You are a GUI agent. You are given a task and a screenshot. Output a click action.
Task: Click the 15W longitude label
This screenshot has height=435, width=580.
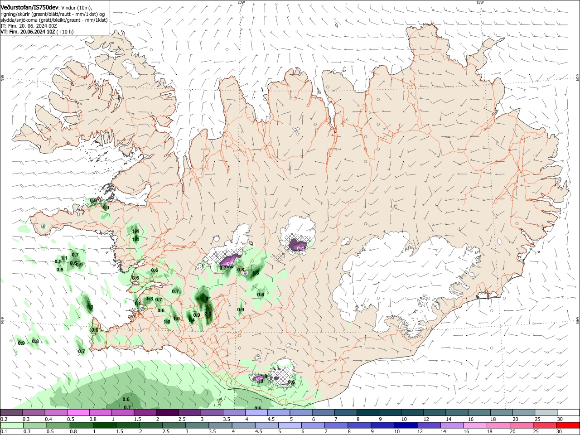coord(480,2)
